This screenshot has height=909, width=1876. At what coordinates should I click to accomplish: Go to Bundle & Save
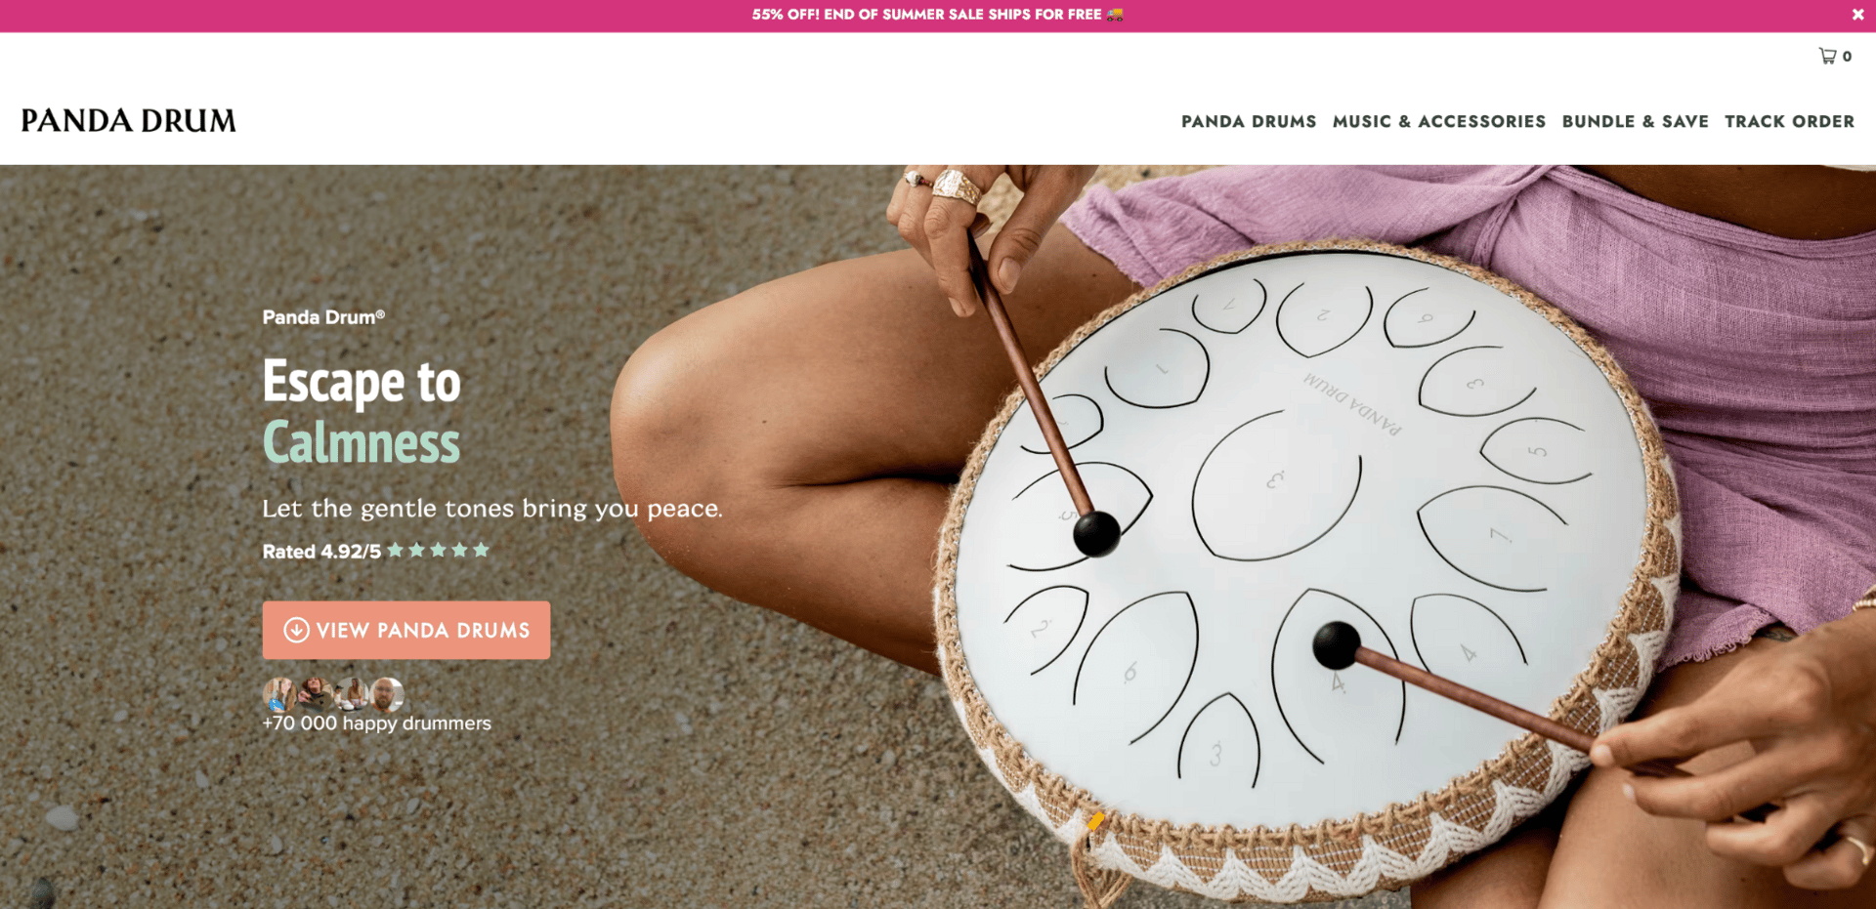point(1636,121)
